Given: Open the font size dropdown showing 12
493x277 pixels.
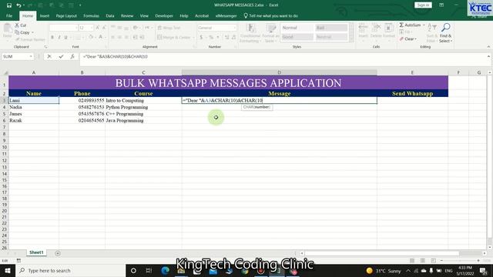Looking at the screenshot, I should click(x=92, y=28).
